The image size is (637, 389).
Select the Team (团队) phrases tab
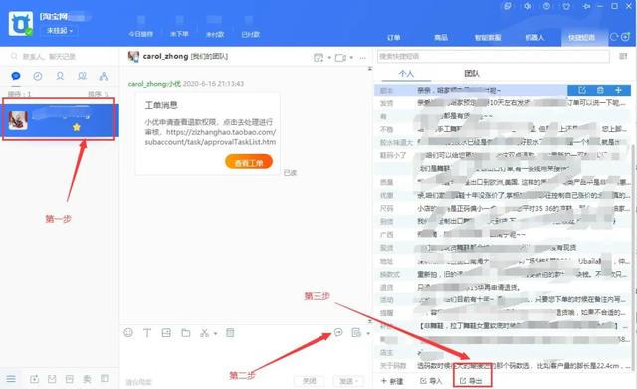coord(471,73)
